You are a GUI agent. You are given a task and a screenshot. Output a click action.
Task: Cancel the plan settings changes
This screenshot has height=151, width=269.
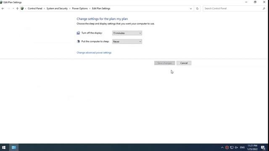(184, 63)
